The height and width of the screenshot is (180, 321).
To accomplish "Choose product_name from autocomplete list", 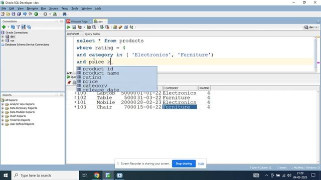I will coord(117,73).
